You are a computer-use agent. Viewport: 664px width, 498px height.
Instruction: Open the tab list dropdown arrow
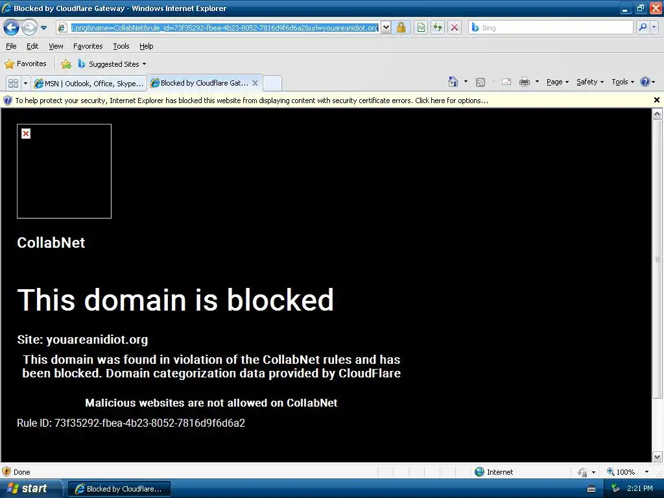(x=25, y=83)
